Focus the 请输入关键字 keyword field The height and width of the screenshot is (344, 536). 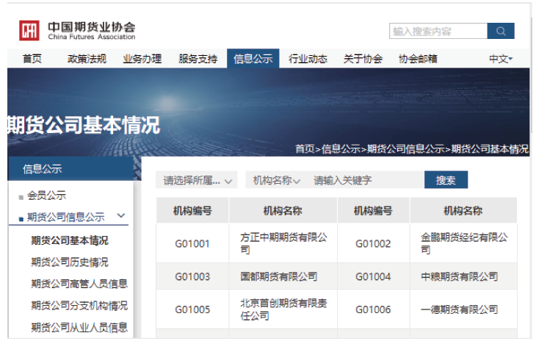[x=366, y=180]
